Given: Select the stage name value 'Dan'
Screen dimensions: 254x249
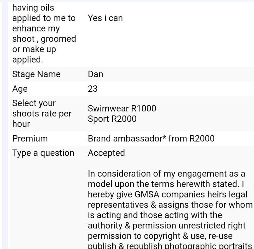Looking at the screenshot, I should pos(96,74).
